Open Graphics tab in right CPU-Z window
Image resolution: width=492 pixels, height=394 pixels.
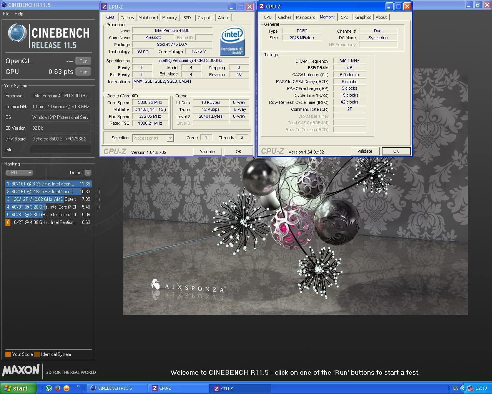[363, 17]
